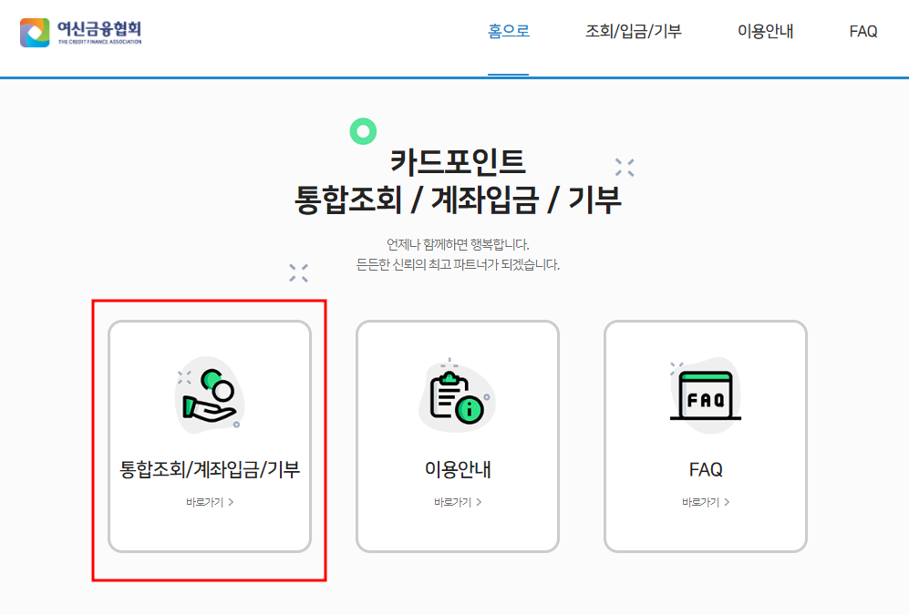Click the red-highlighted 통합조회/계좌입금/기부 card
The height and width of the screenshot is (615, 909).
coord(211,437)
